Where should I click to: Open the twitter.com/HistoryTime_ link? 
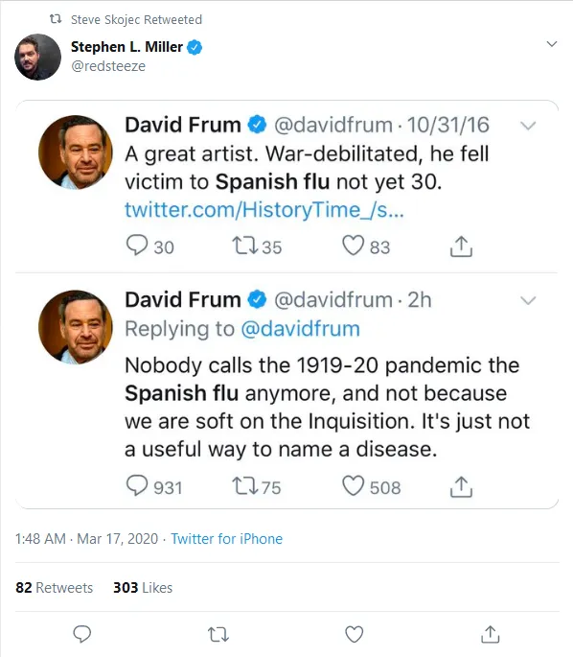264,209
